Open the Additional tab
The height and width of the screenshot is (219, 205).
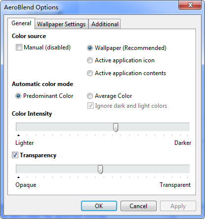click(105, 24)
